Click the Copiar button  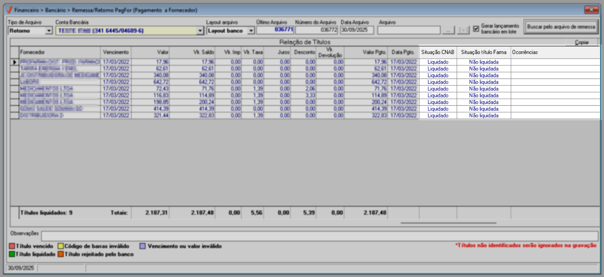581,42
